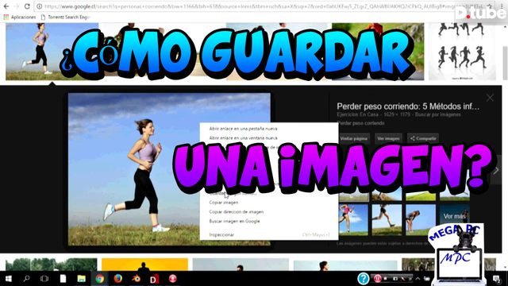Click the site info icon in address bar

pos(39,6)
